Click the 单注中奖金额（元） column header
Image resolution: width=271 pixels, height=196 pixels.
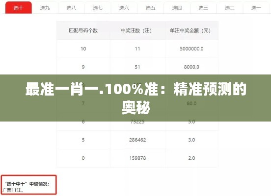(191, 30)
